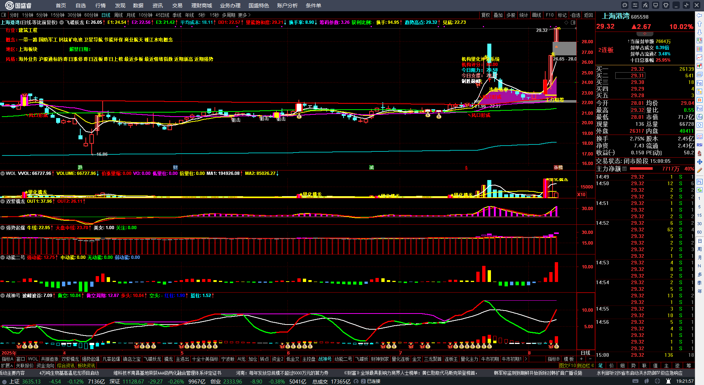The image size is (704, 385).
Task: Collapse the 侧边栏 sidebar
Action: (x=586, y=366)
